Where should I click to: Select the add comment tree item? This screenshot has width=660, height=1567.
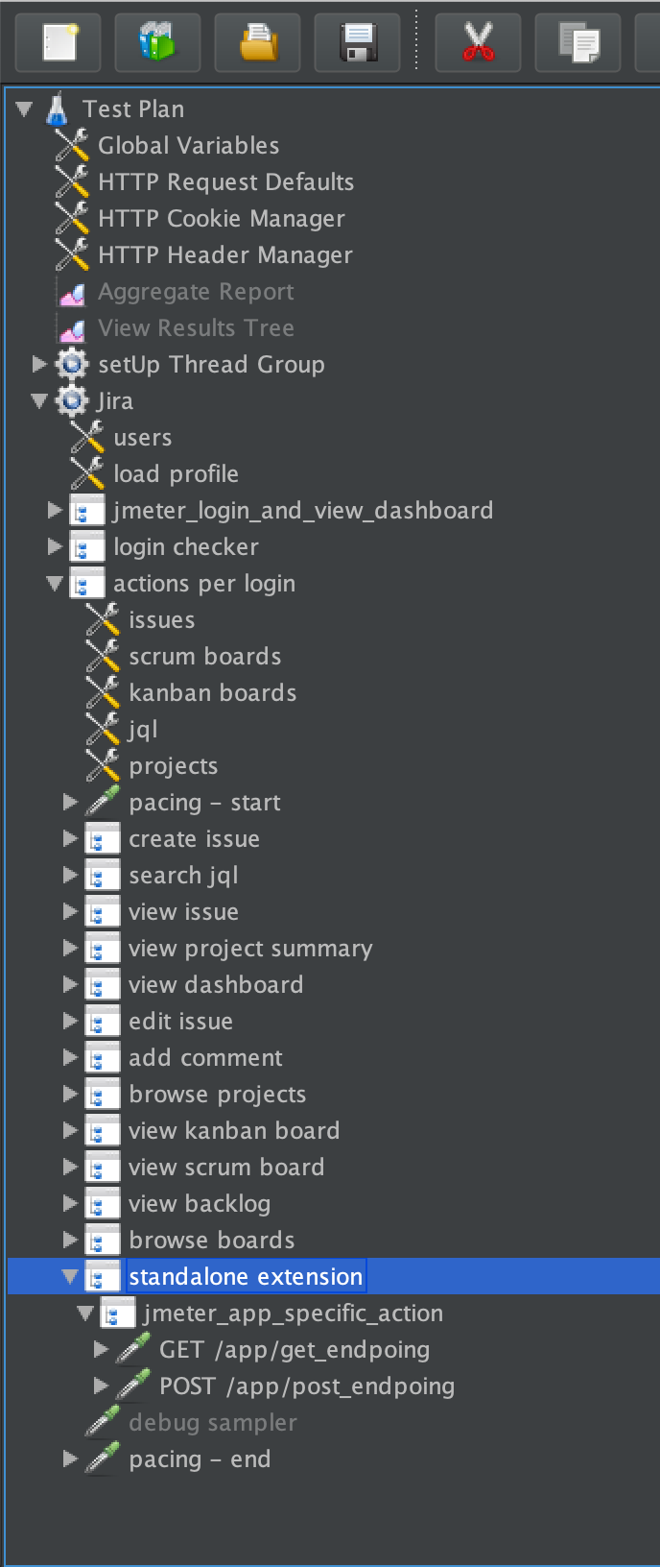tap(205, 1058)
